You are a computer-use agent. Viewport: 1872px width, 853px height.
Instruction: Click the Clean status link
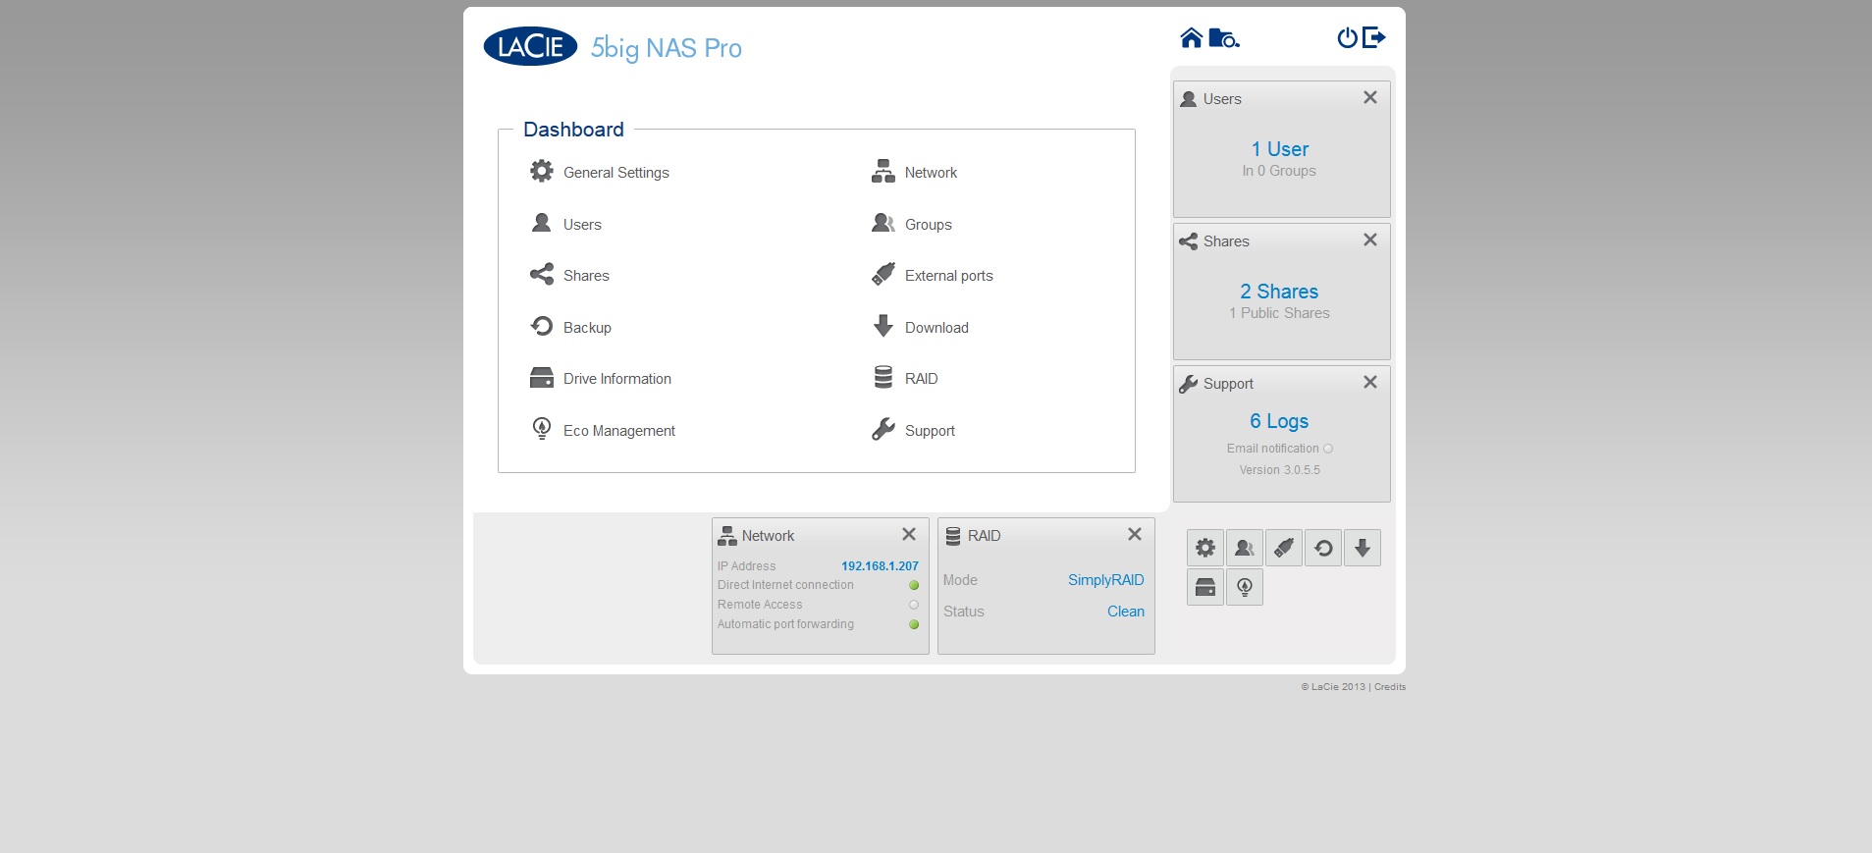point(1126,612)
